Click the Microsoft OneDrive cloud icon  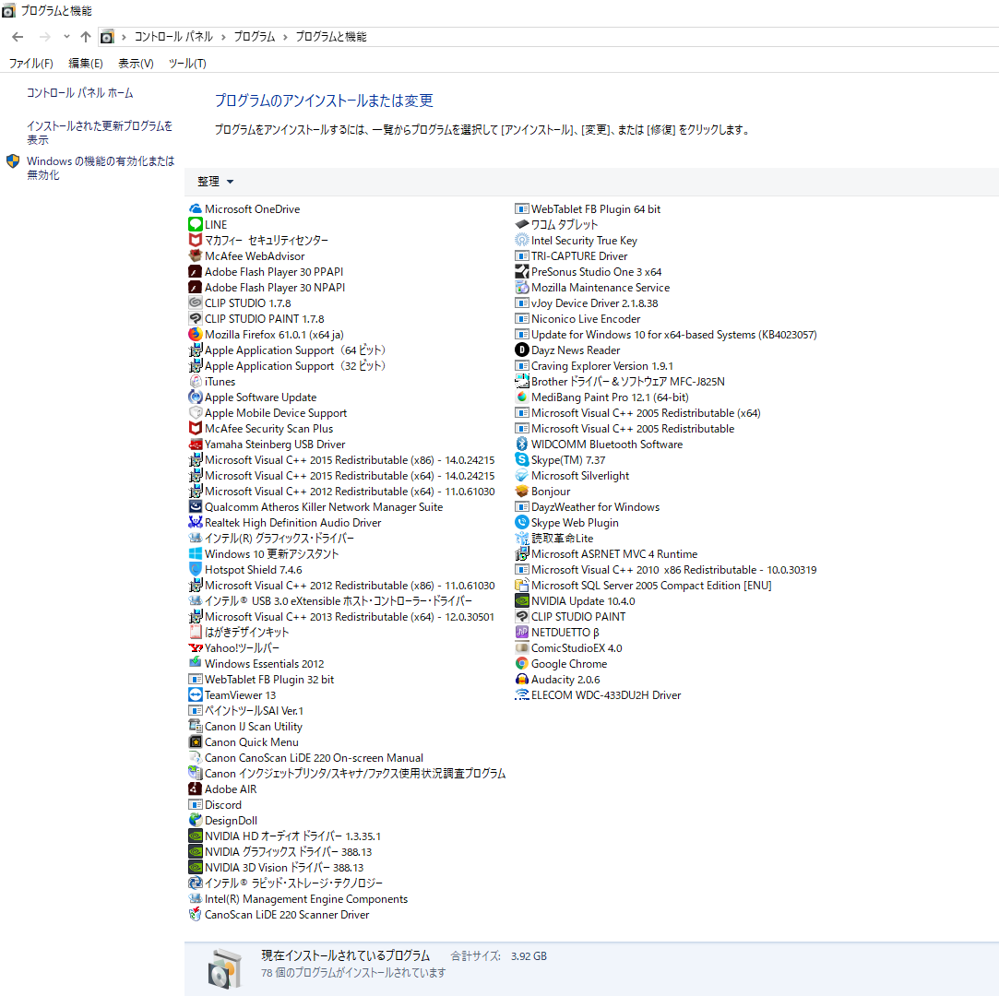(196, 208)
